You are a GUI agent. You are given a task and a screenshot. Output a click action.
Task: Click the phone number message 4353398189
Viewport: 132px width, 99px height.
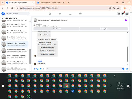pos(41,64)
